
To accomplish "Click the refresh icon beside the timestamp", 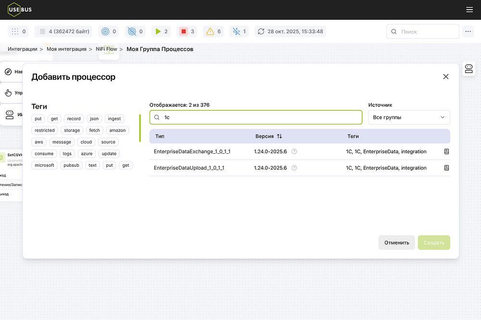I will (x=261, y=32).
